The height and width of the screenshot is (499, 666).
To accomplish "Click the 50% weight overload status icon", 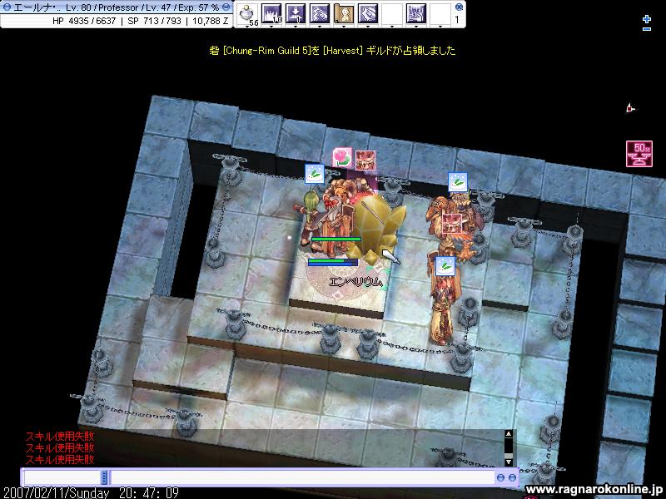I will pos(639,154).
